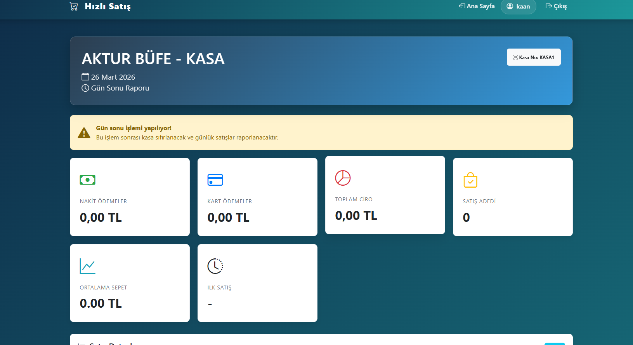Select the blue credit card icon
The width and height of the screenshot is (633, 345).
click(x=215, y=180)
